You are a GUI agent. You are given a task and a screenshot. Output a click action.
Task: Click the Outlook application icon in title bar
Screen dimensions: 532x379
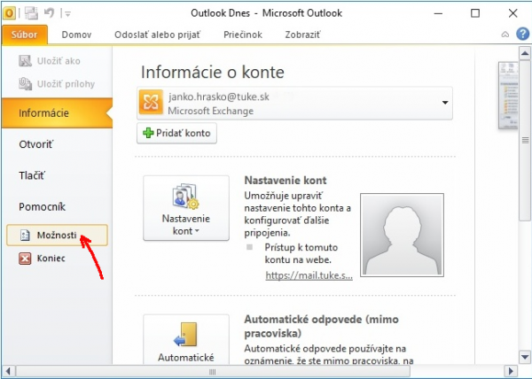[9, 13]
